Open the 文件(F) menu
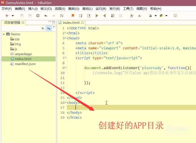 7,9
